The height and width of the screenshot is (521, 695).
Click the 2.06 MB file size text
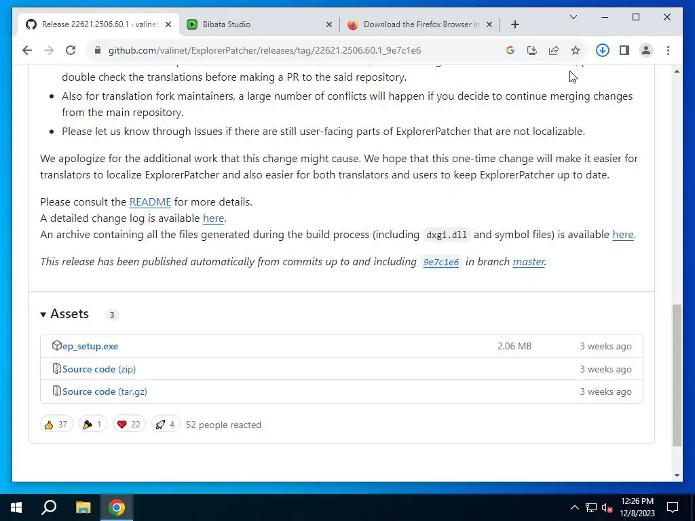point(514,346)
